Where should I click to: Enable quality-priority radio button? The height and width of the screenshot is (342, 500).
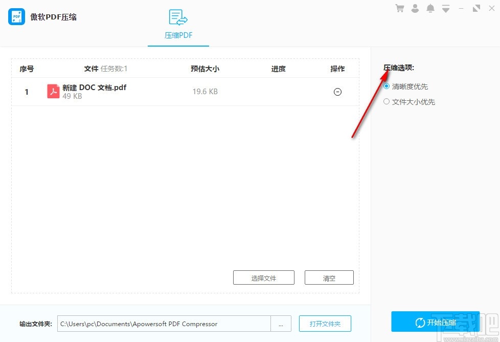[x=387, y=86]
